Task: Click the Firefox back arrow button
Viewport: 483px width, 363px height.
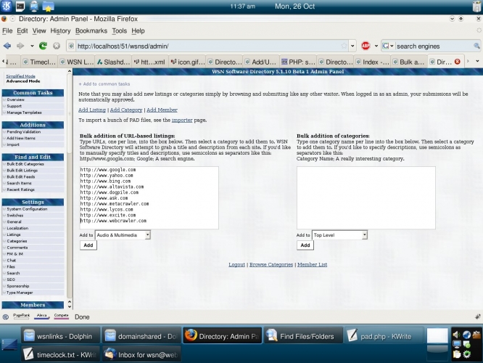Action: pyautogui.click(x=7, y=46)
